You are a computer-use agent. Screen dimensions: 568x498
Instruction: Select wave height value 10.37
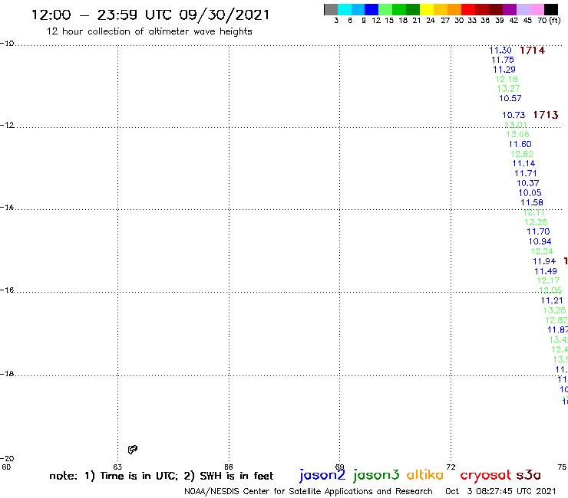point(528,183)
